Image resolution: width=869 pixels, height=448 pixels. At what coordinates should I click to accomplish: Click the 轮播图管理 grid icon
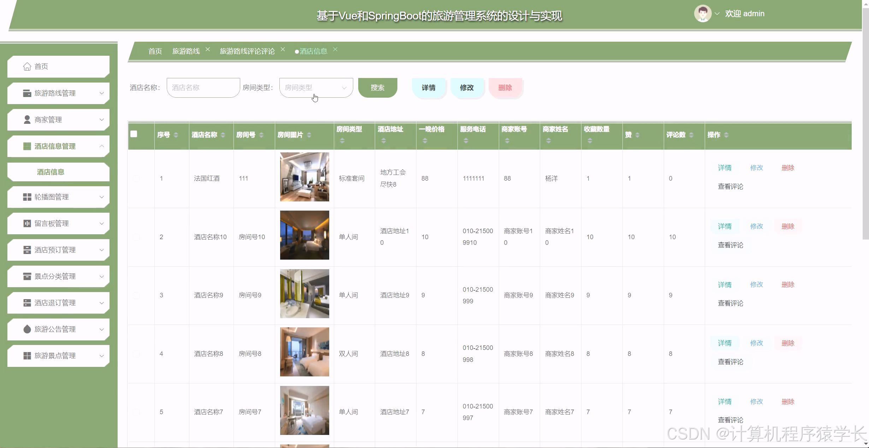coord(27,197)
